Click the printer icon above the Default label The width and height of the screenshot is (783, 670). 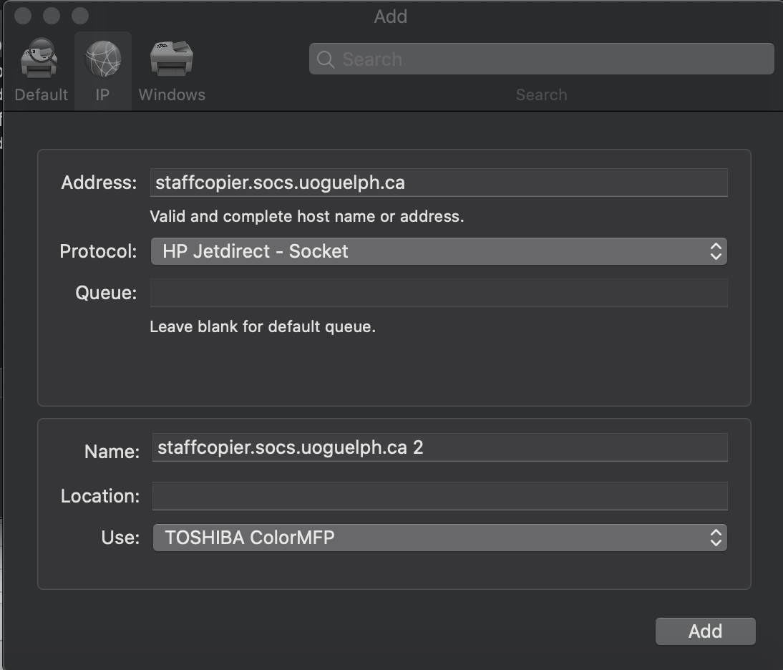(39, 56)
